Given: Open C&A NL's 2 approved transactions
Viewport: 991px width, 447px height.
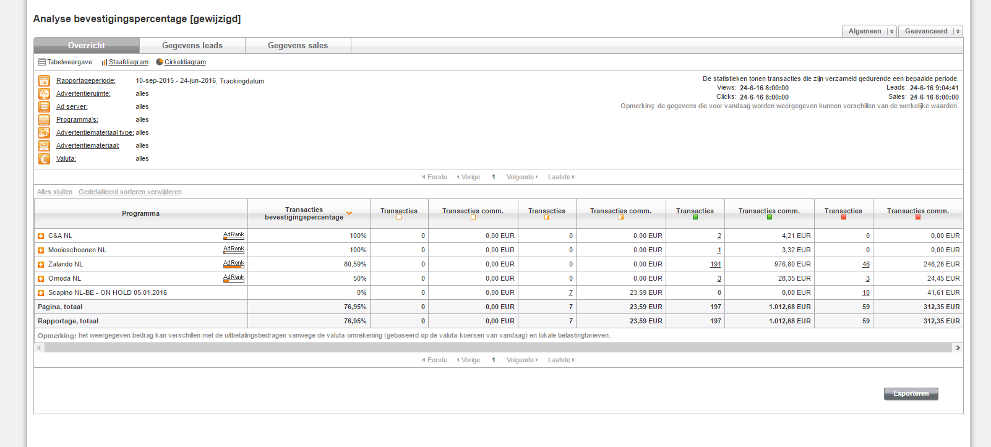Looking at the screenshot, I should (719, 236).
